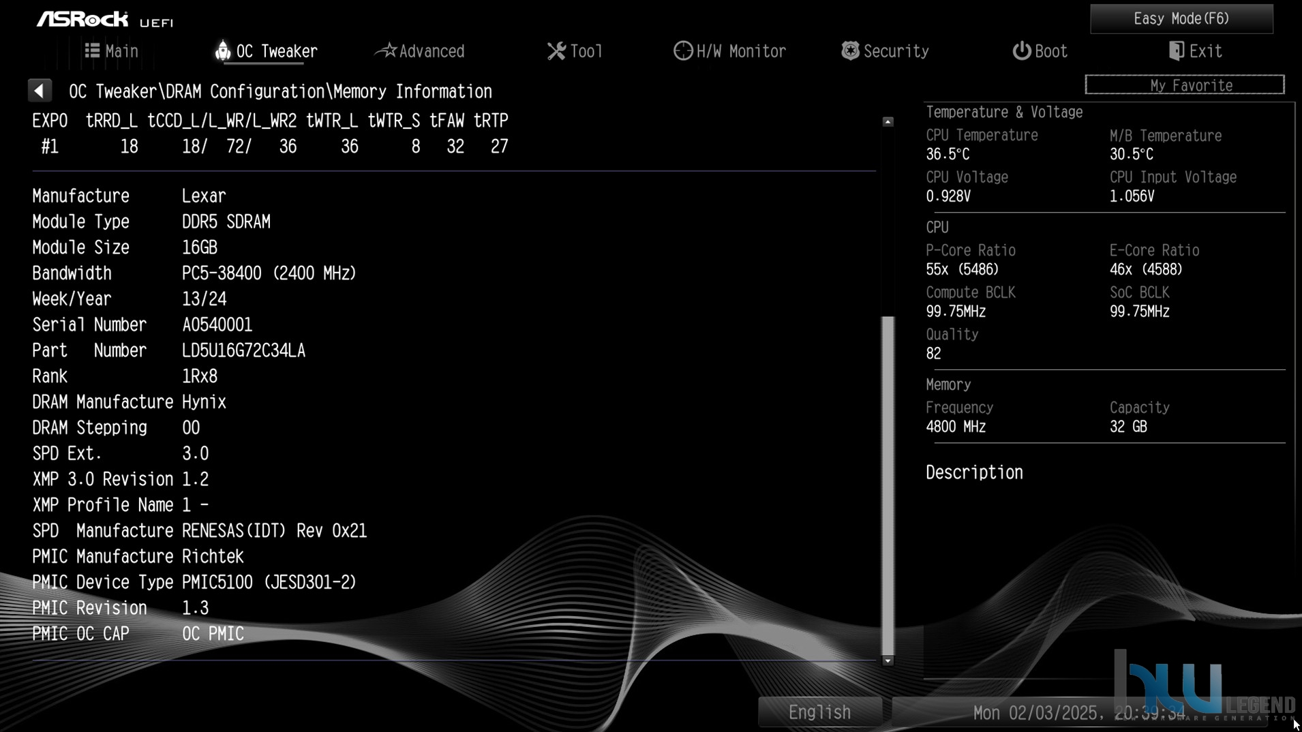Select the Rank 1Rx8 row
The height and width of the screenshot is (732, 1302).
tap(125, 377)
